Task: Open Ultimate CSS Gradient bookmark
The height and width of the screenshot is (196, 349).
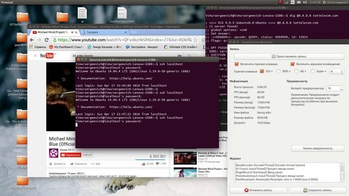Action: click(x=180, y=47)
